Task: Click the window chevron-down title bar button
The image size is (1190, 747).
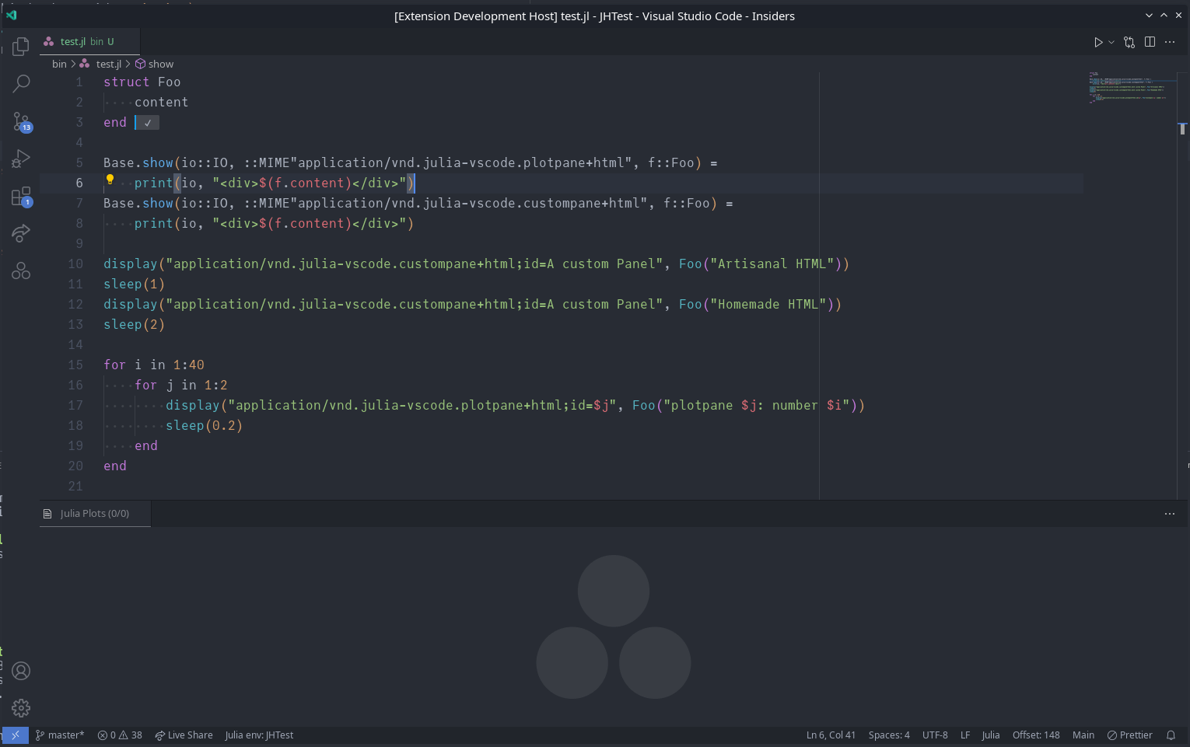Action: tap(1149, 16)
